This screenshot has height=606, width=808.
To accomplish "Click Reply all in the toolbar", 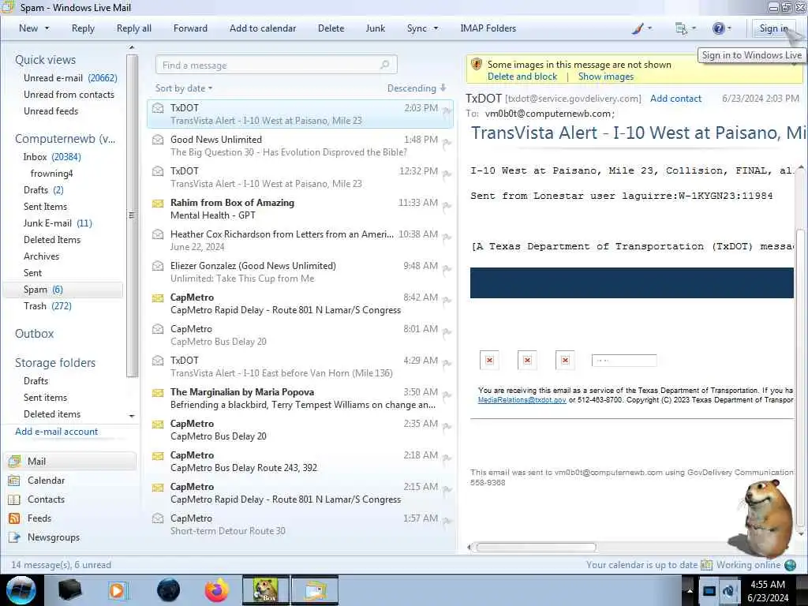I will click(x=134, y=29).
